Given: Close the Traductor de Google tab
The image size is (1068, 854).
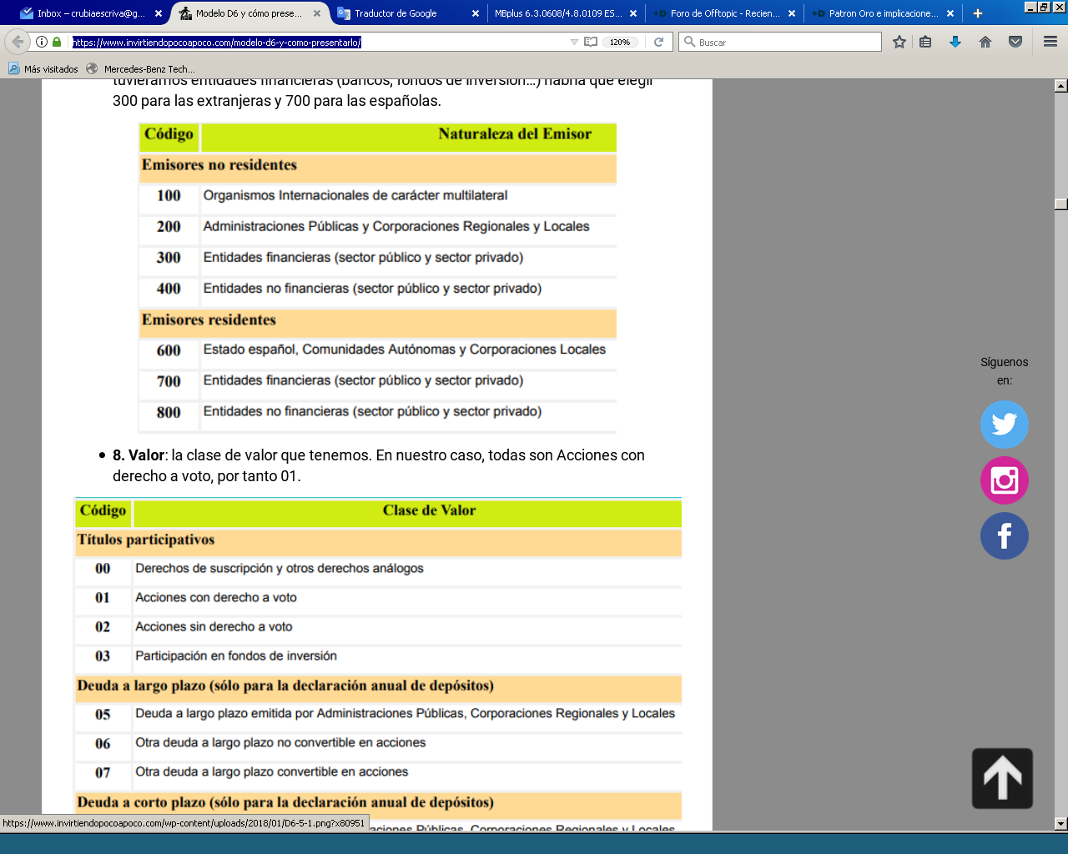Looking at the screenshot, I should click(x=476, y=13).
